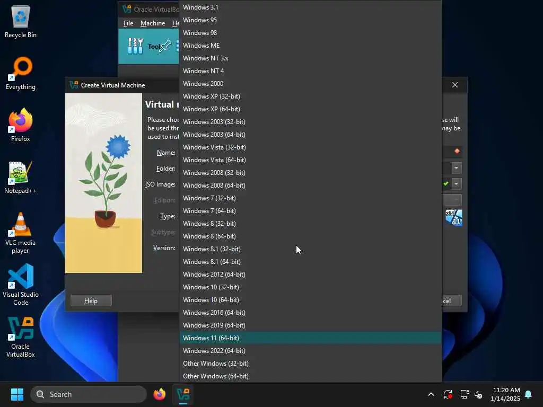The image size is (543, 407).
Task: Open Firefox desktop shortcut
Action: (21, 125)
